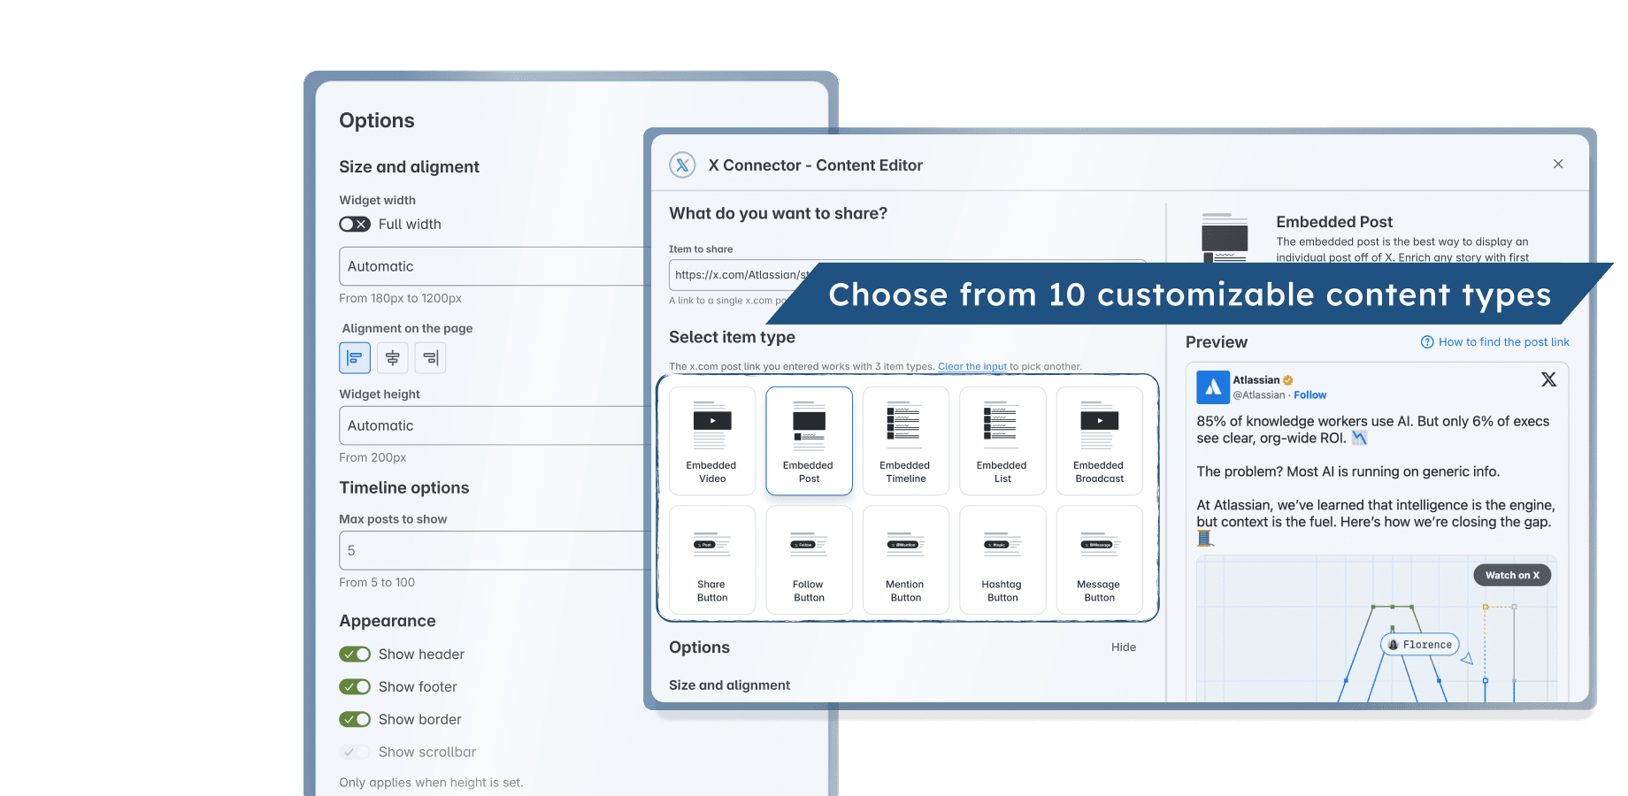The width and height of the screenshot is (1628, 796).
Task: Pick the Embedded Broadcast item type
Action: pos(1100,440)
